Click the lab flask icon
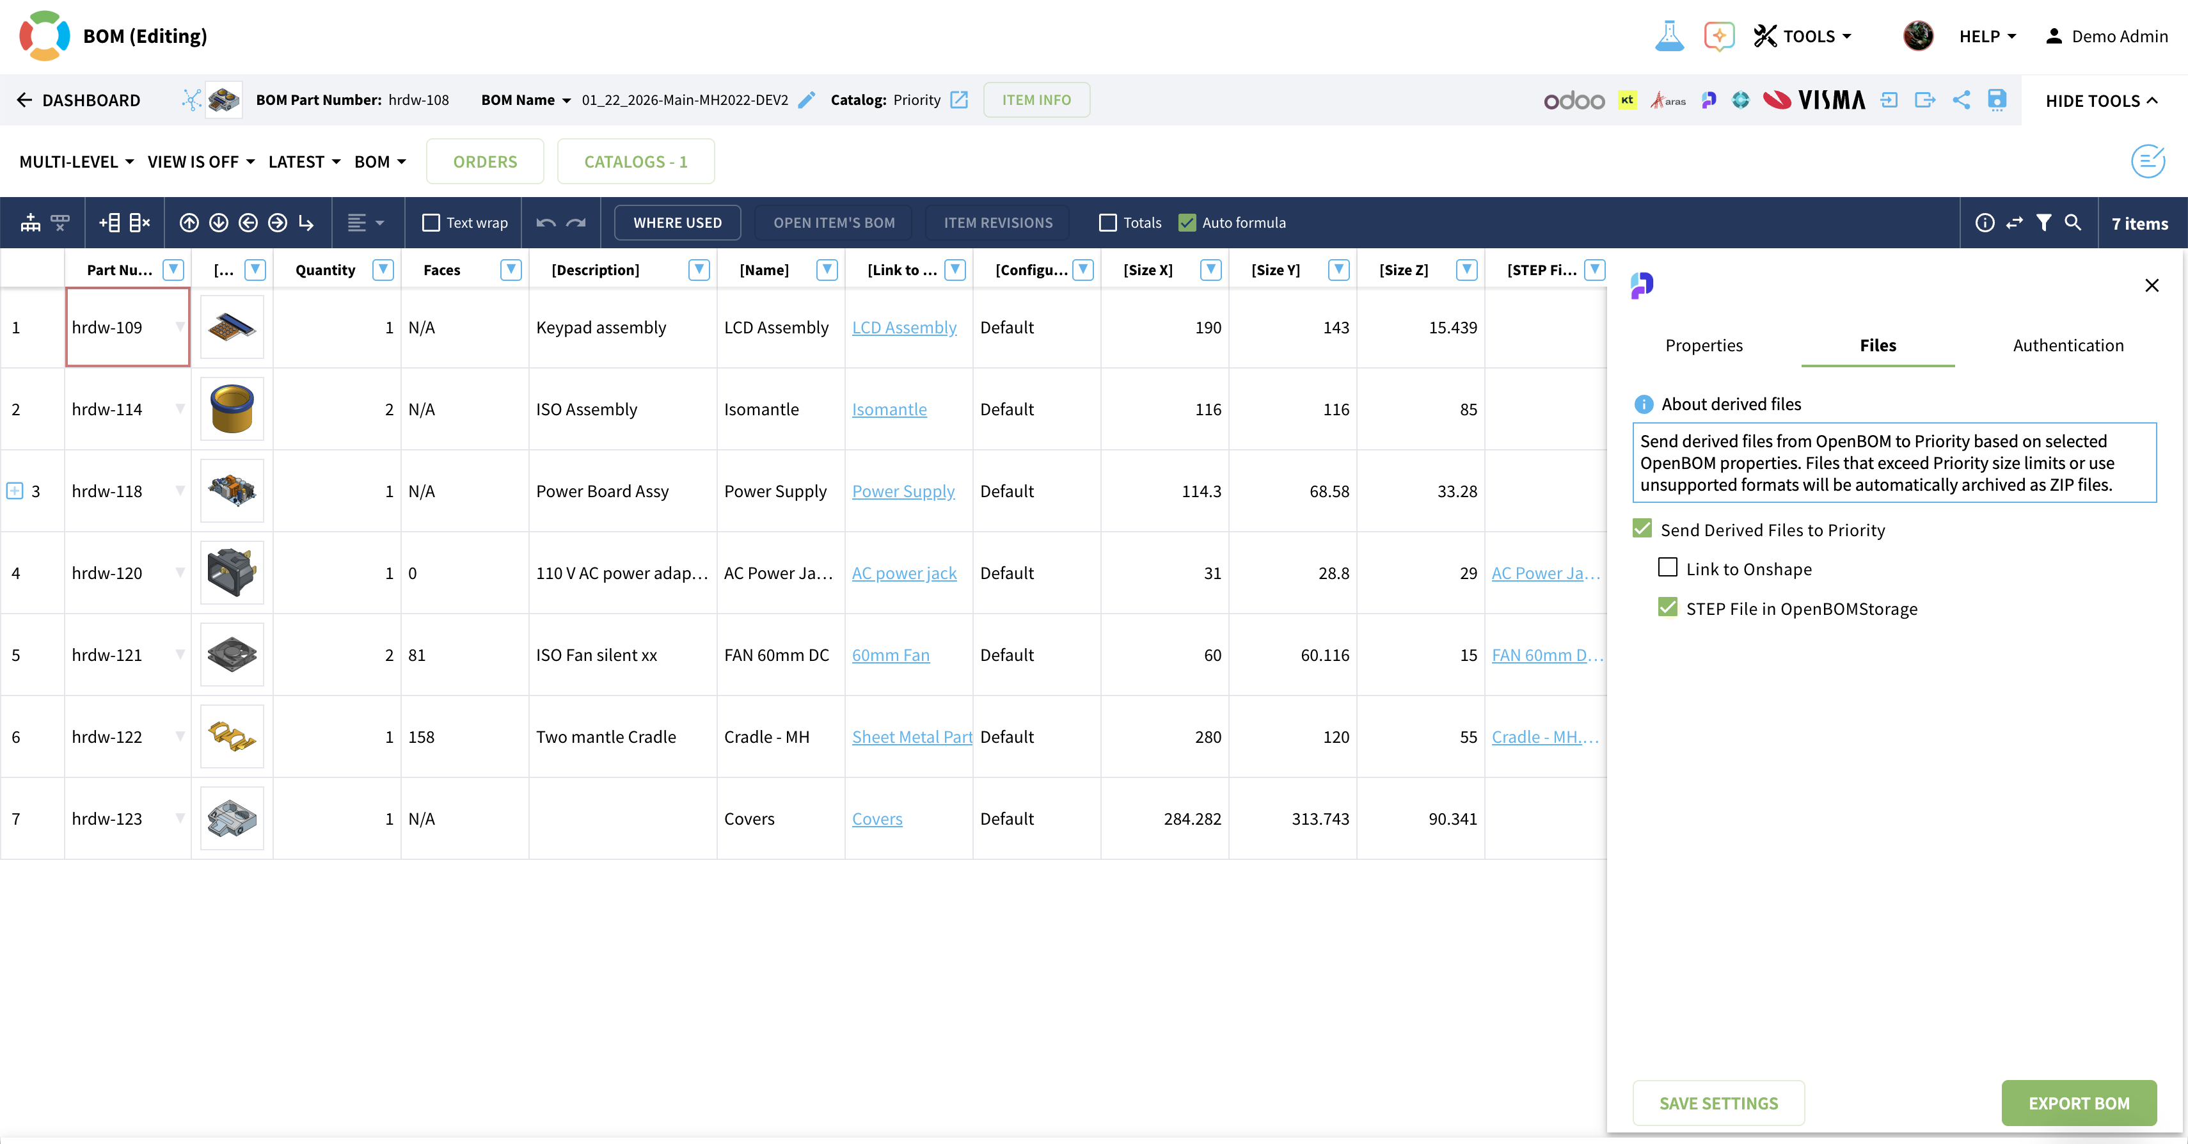The image size is (2188, 1144). 1668,36
